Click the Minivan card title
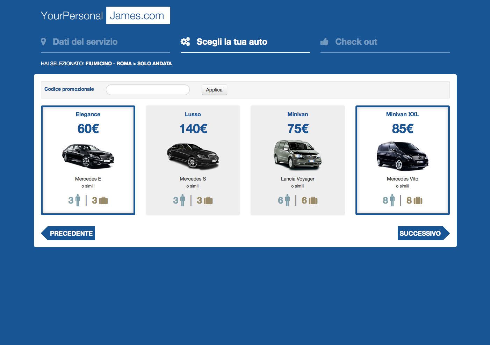Screen dimensions: 490x345 (298, 114)
